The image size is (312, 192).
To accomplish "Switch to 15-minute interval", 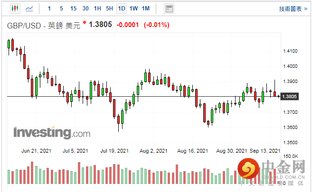I will [x=73, y=9].
